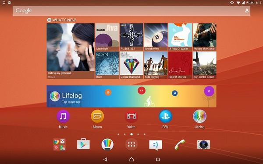Open the Phone dialer icon
This screenshot has width=263, height=164.
[179, 144]
